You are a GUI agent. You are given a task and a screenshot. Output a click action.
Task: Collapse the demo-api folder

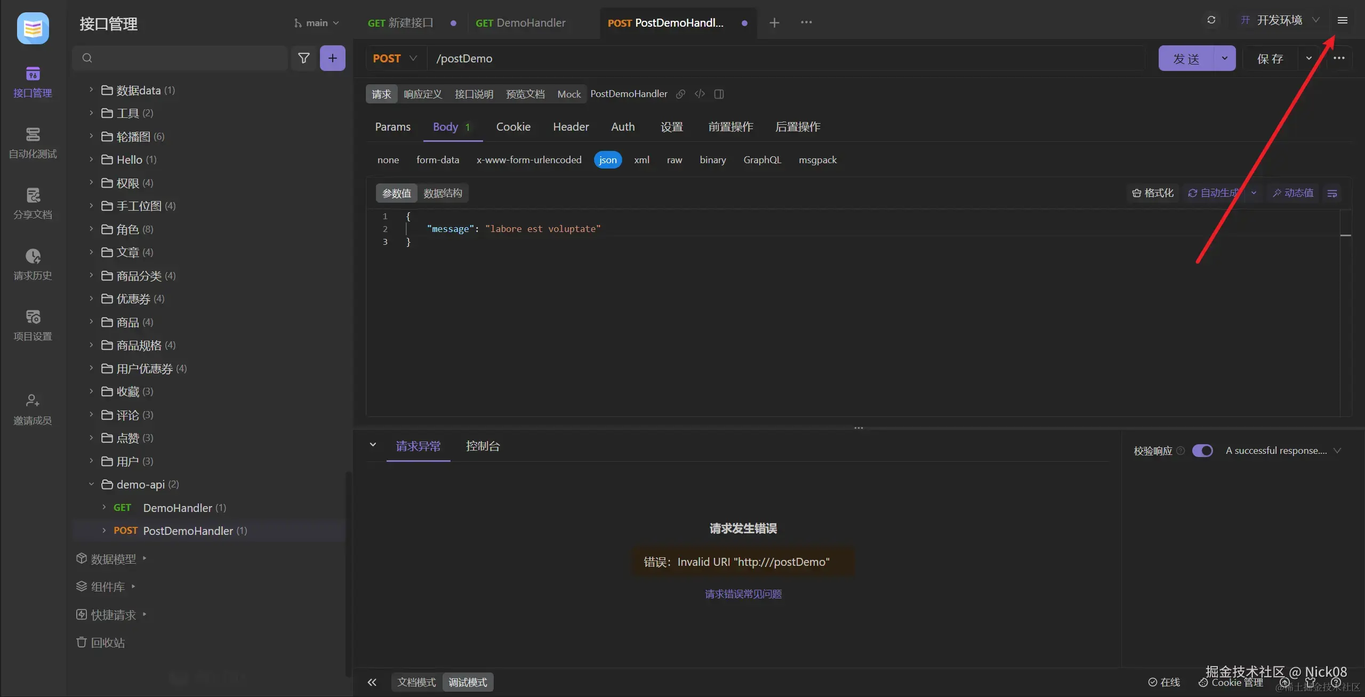[x=91, y=484]
